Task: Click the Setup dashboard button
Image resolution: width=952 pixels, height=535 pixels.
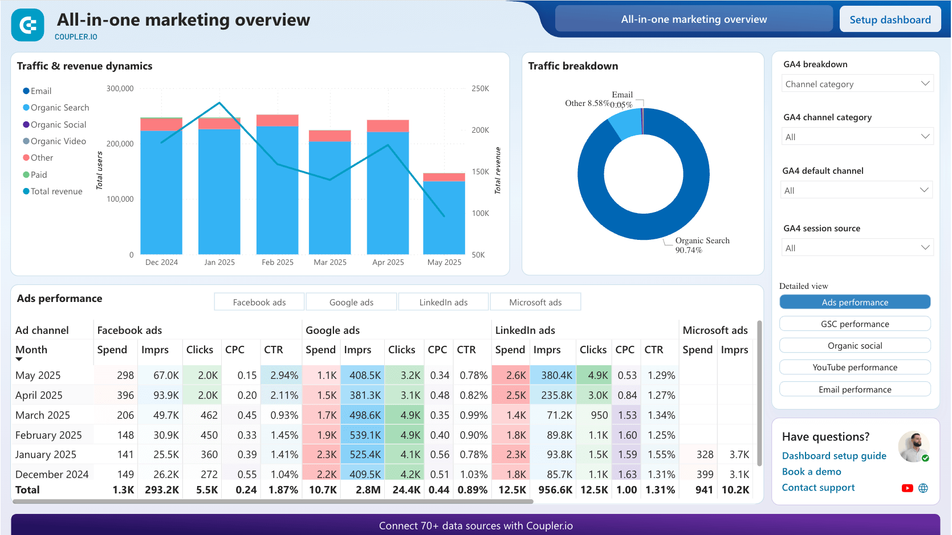Action: click(x=890, y=18)
